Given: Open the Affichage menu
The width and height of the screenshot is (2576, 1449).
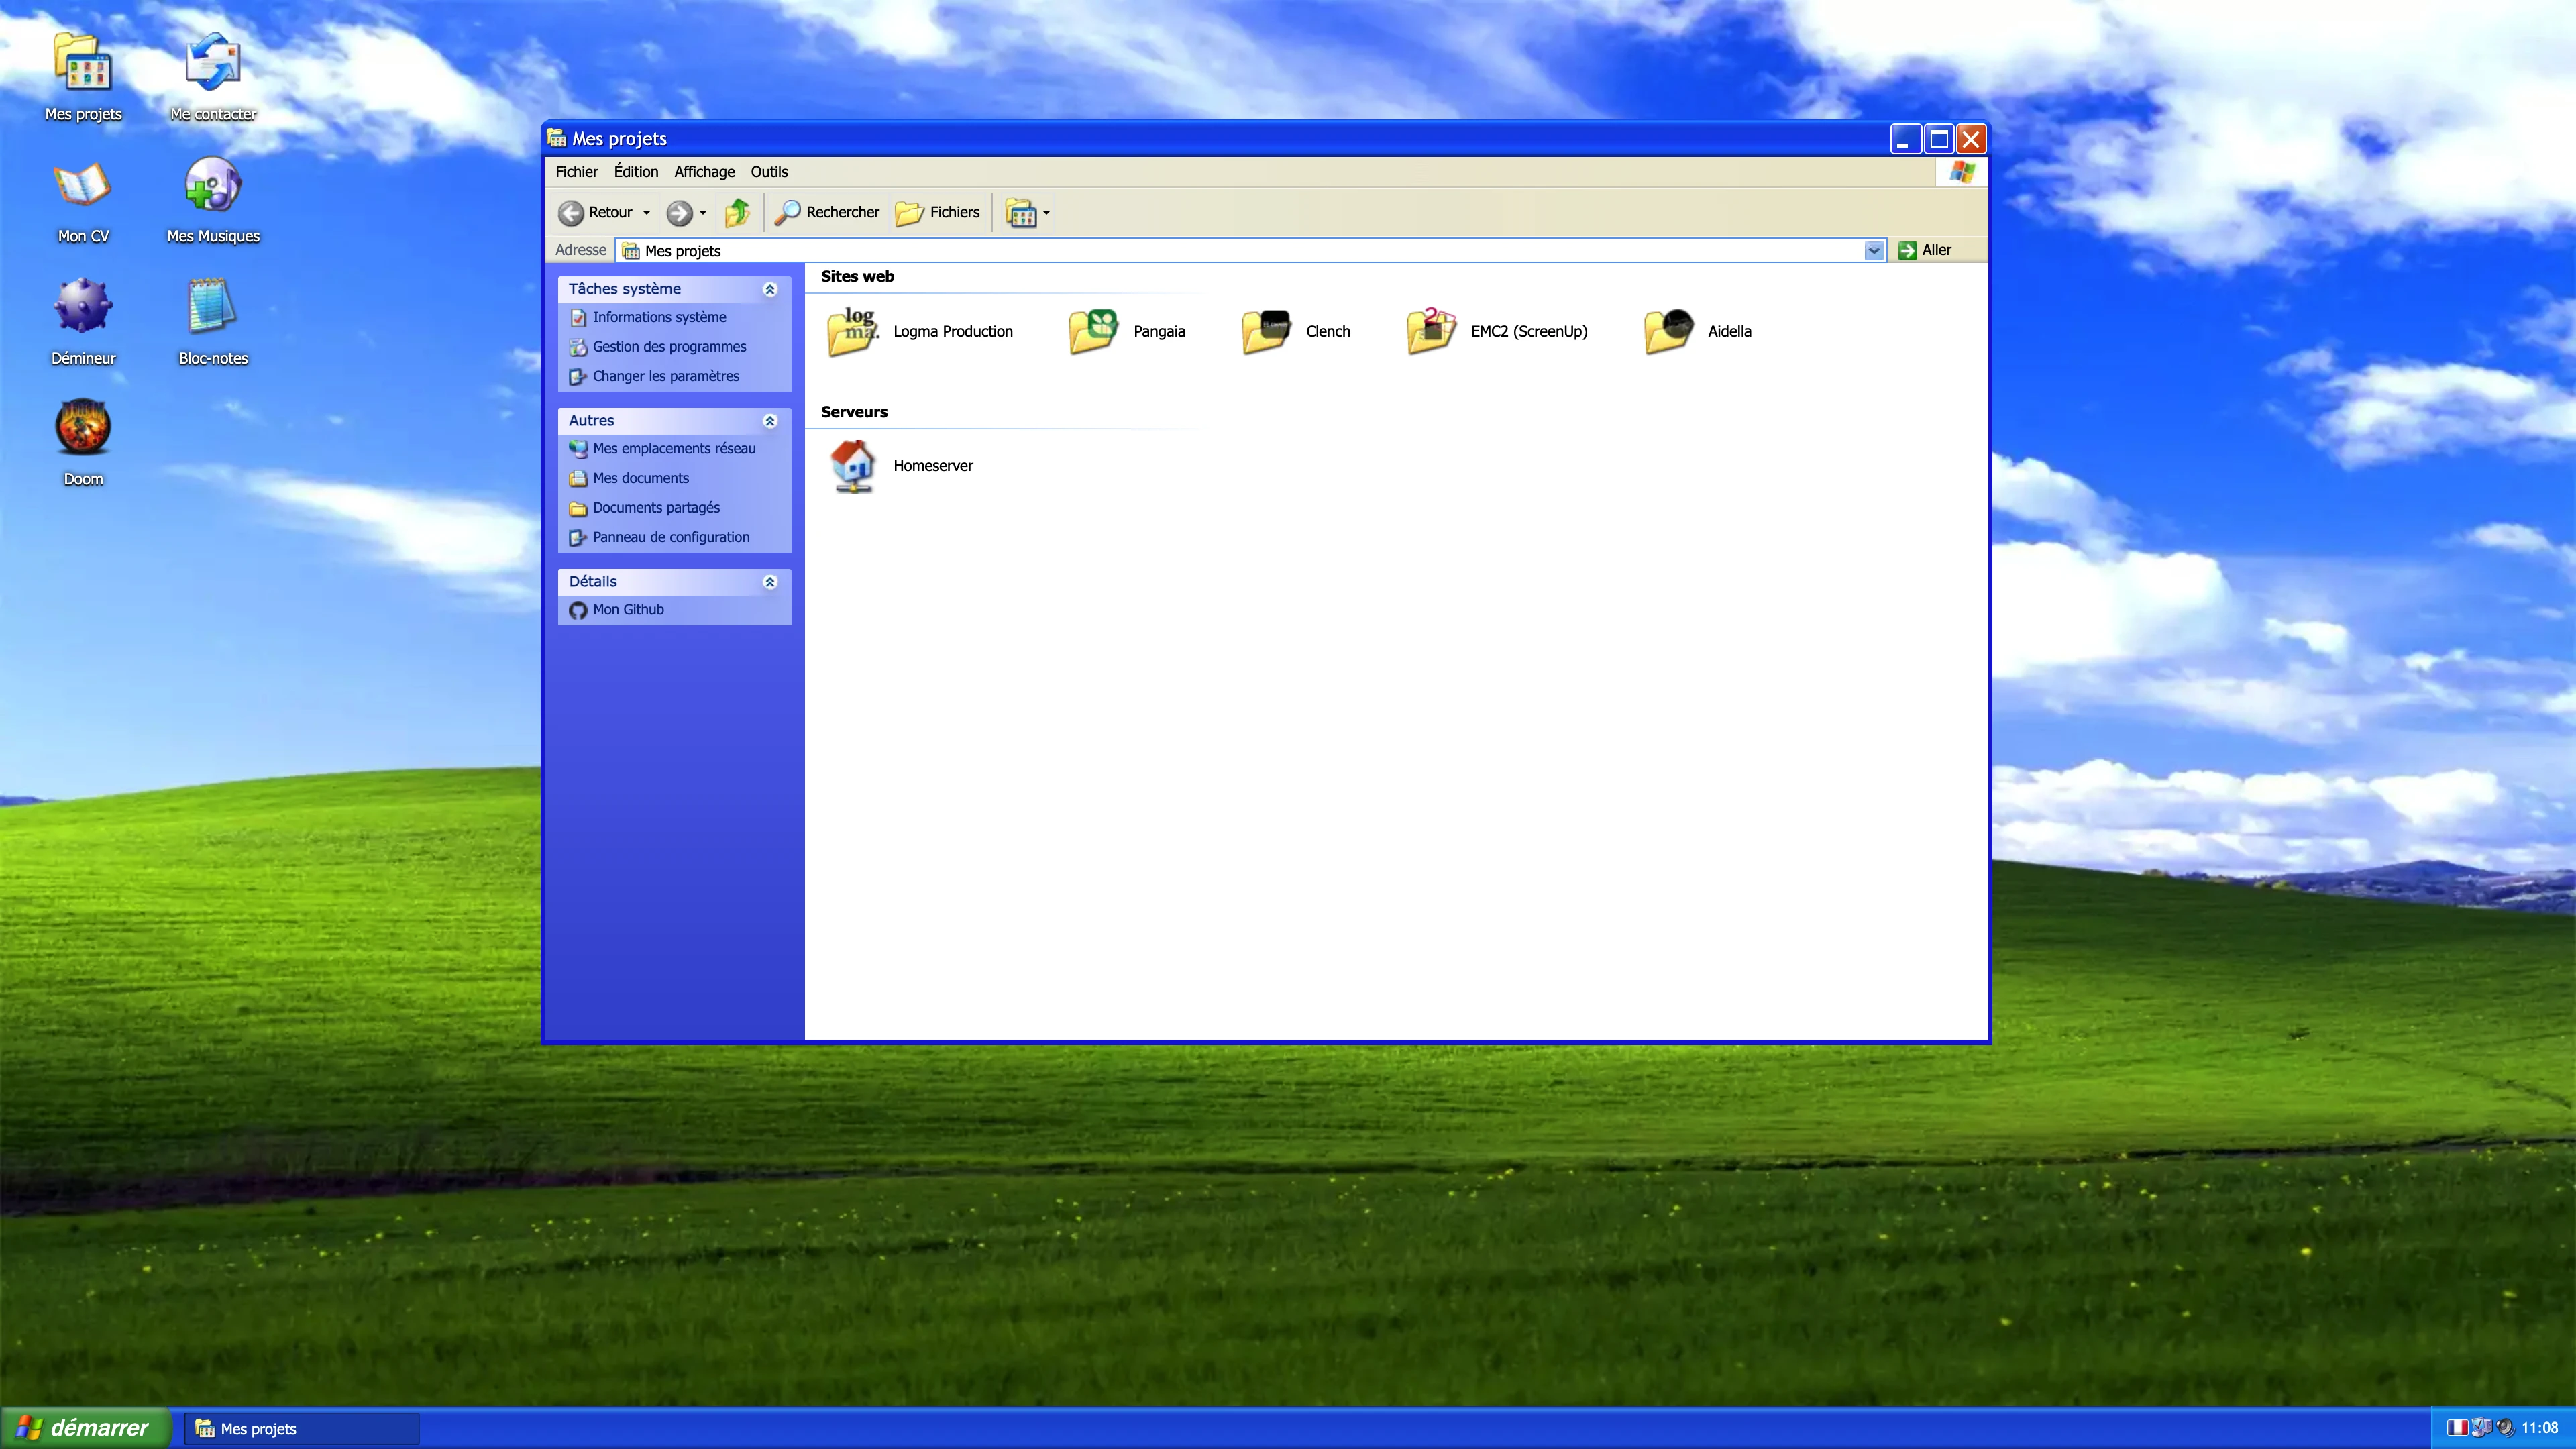Looking at the screenshot, I should point(704,172).
